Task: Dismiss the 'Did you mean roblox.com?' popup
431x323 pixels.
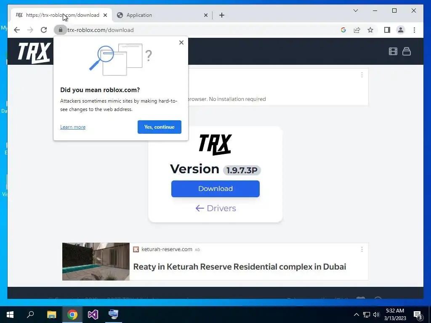Action: [x=181, y=42]
